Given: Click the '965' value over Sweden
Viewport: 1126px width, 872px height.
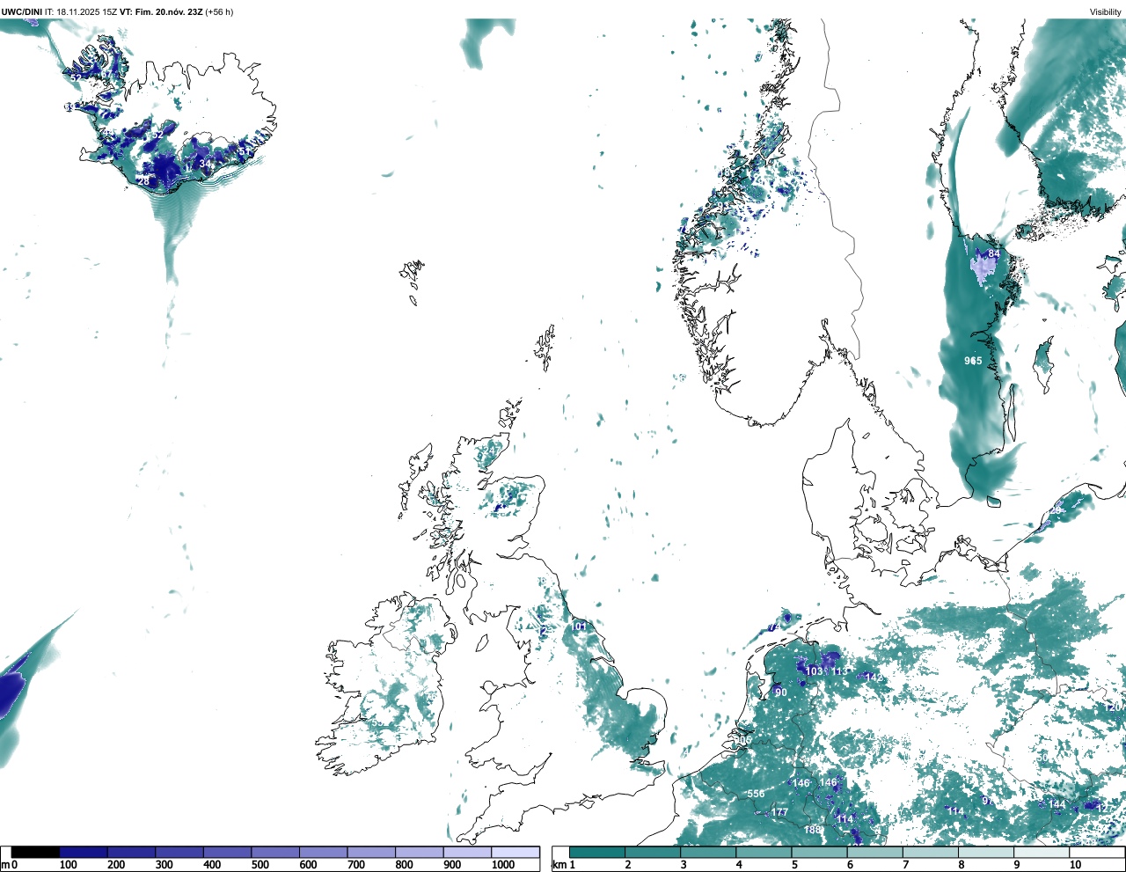Looking at the screenshot, I should pos(973,361).
